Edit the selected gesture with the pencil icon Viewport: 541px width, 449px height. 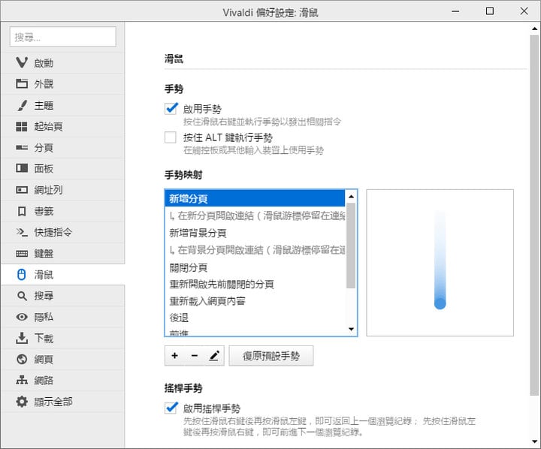(x=214, y=356)
